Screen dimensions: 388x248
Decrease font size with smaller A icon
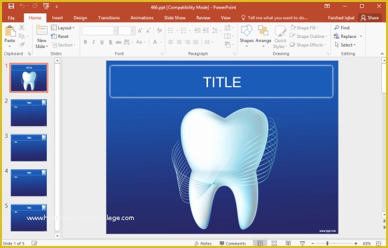pyautogui.click(x=149, y=31)
